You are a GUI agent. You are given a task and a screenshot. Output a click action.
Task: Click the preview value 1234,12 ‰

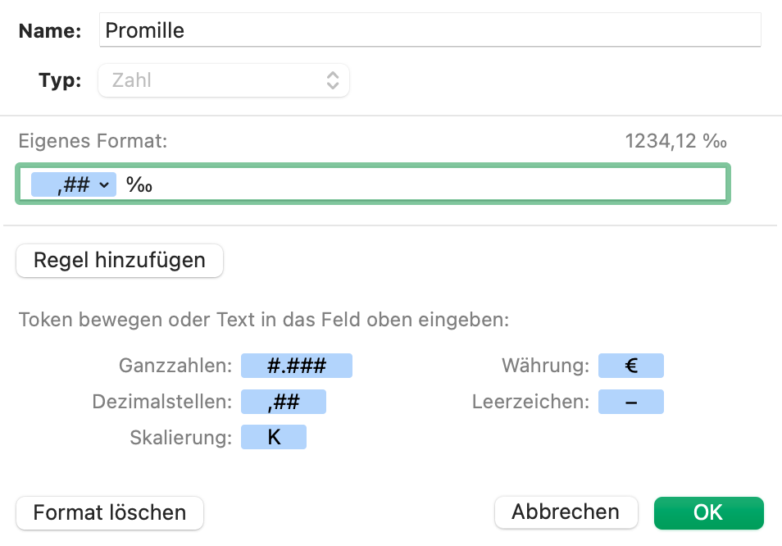(x=675, y=141)
